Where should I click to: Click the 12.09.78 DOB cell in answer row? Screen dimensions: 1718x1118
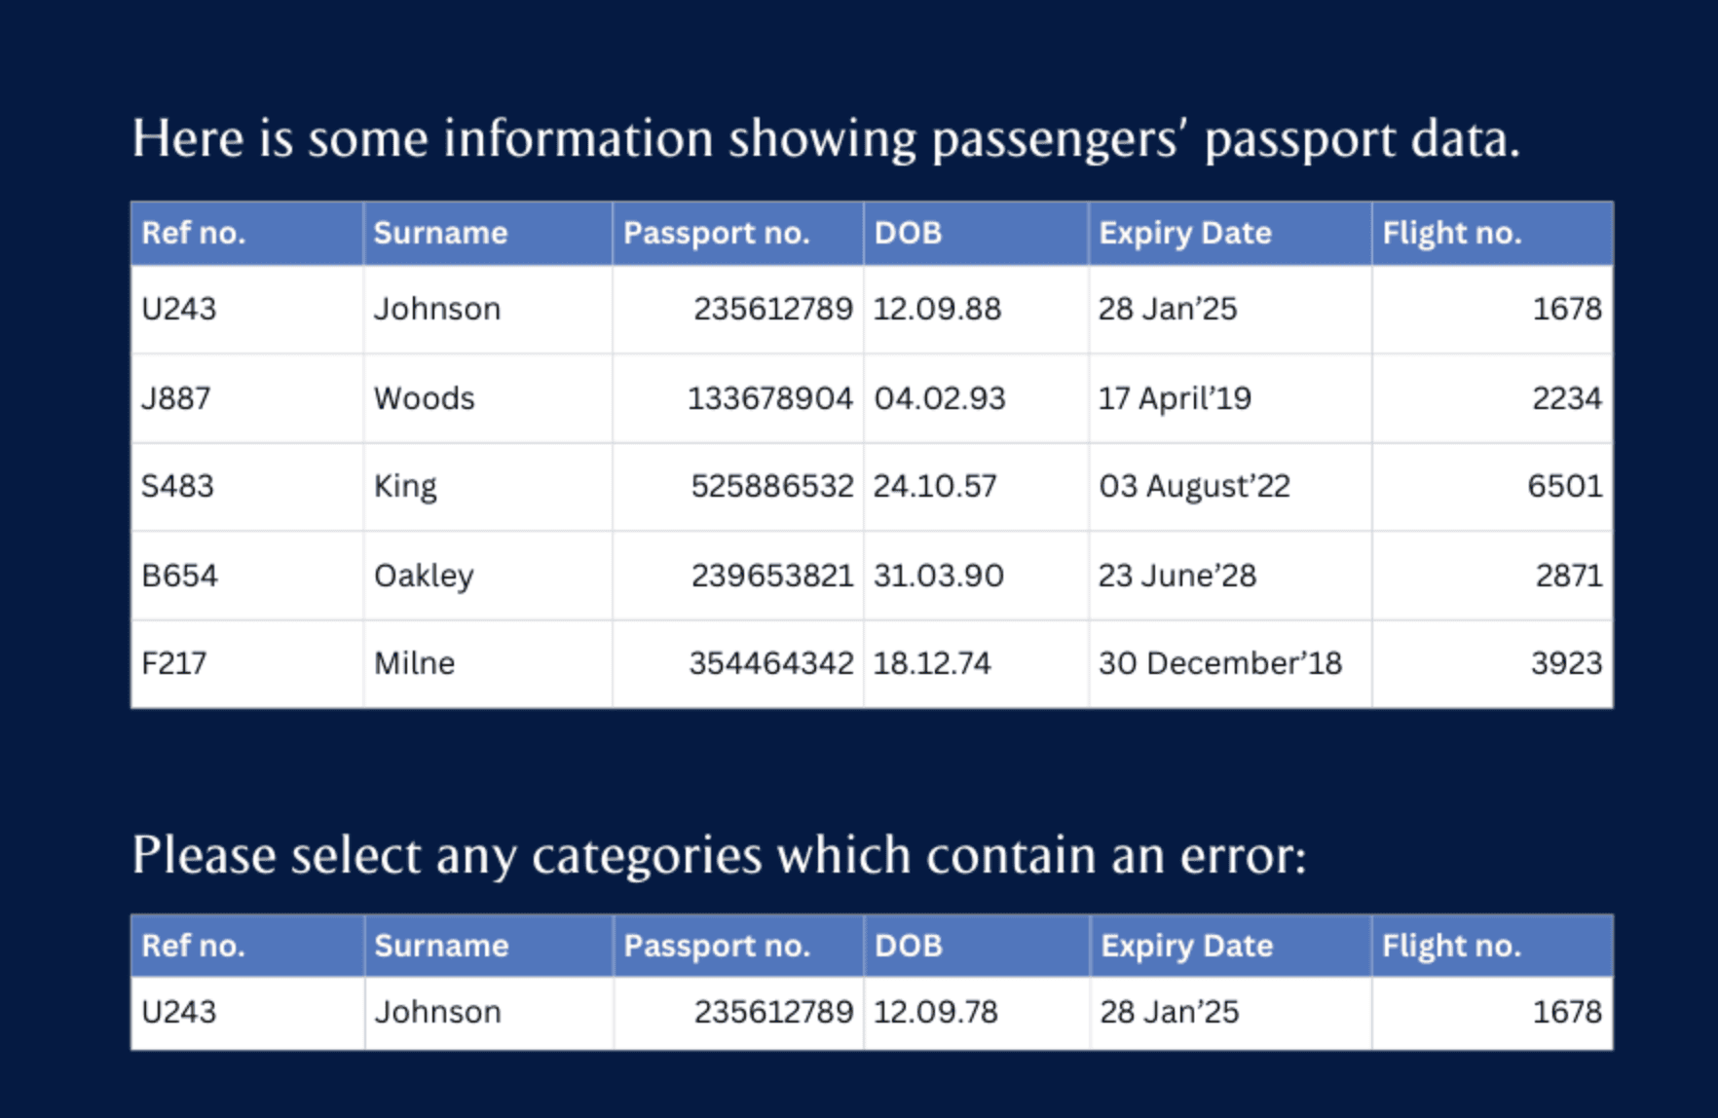pyautogui.click(x=935, y=1012)
